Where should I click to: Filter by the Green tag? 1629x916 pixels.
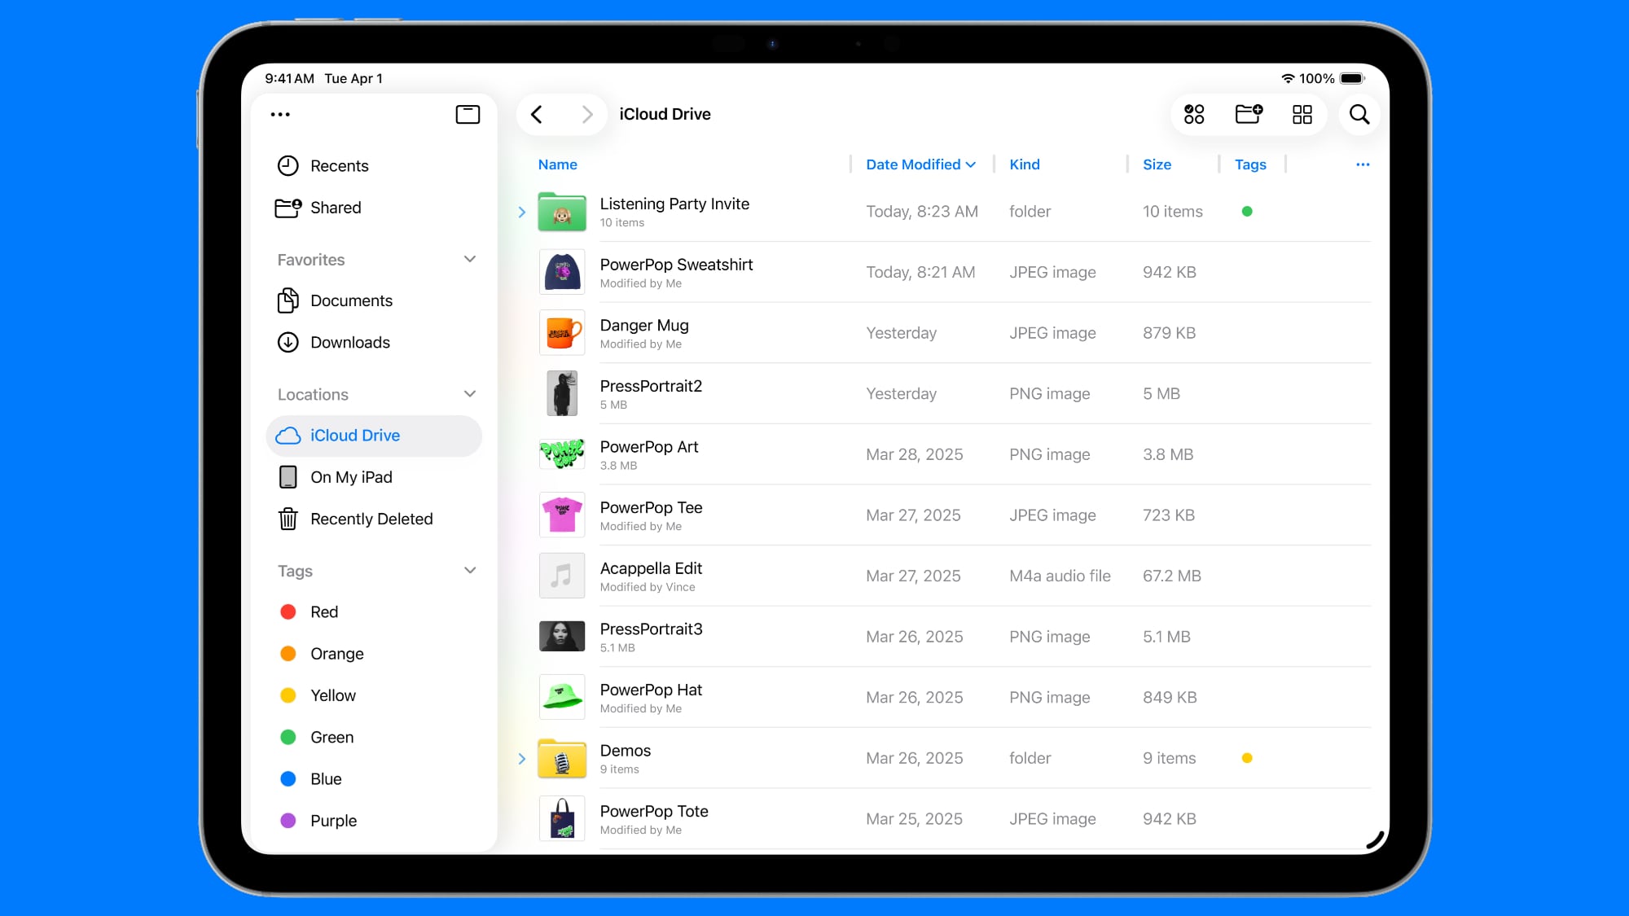[x=375, y=738]
